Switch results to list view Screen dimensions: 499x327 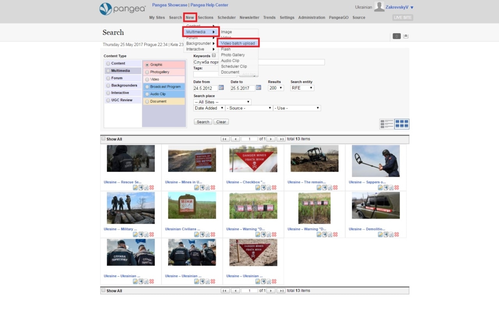387,124
